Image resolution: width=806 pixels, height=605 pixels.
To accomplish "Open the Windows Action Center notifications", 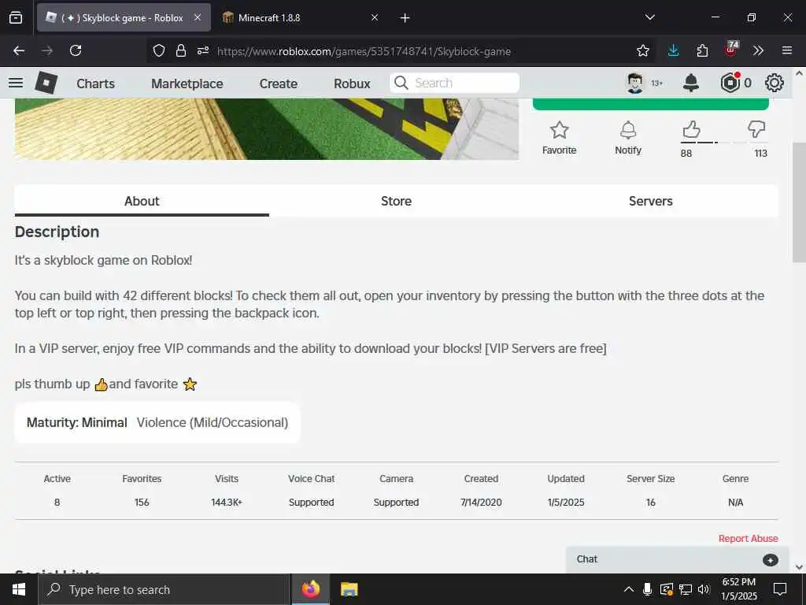I will [780, 589].
